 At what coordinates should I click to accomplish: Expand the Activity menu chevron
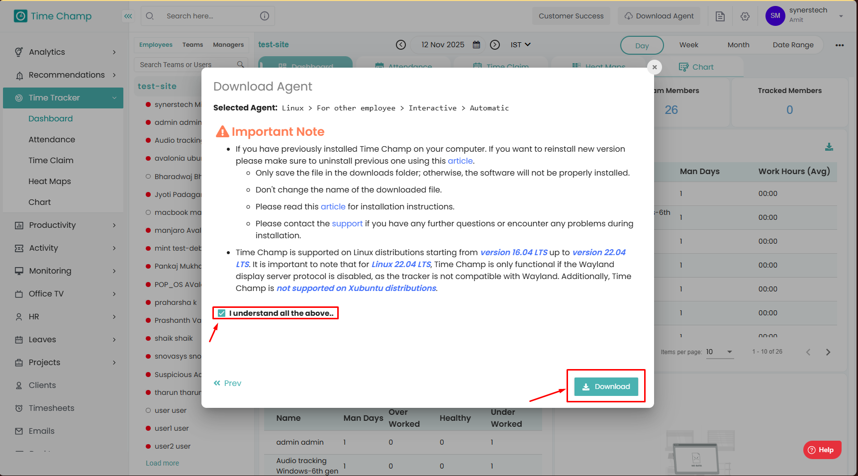click(114, 248)
